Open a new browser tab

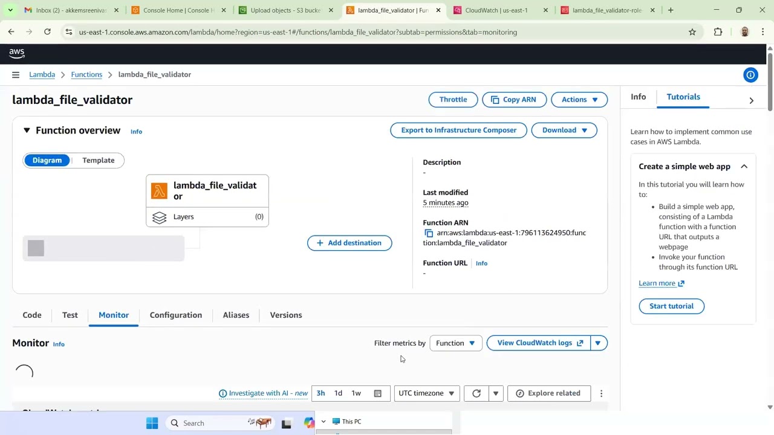click(x=671, y=10)
